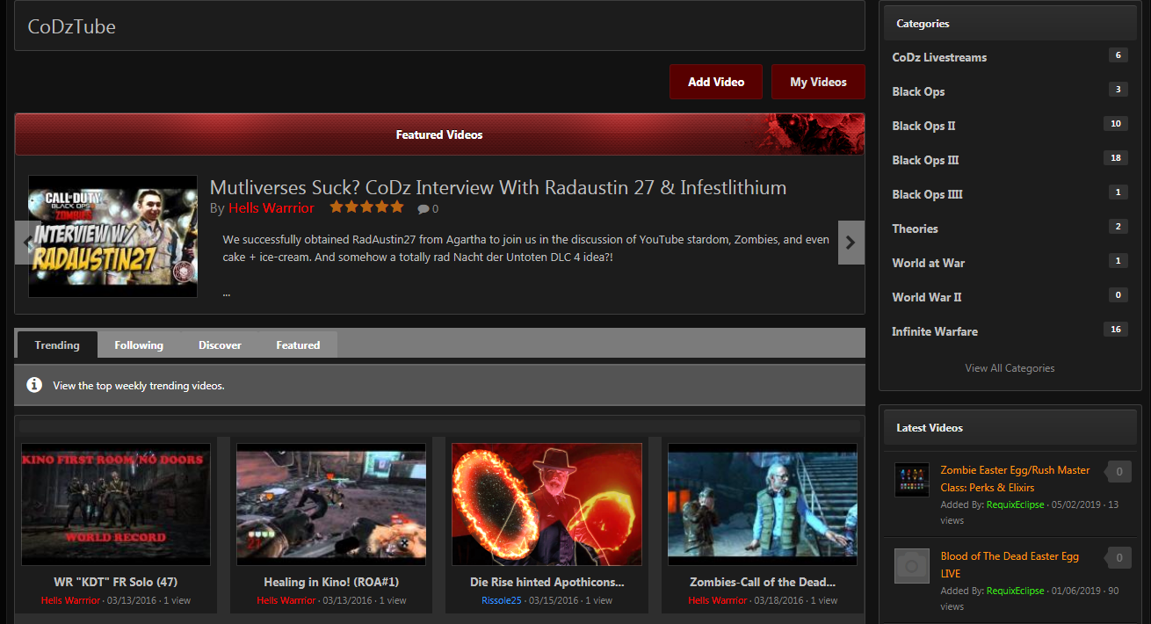Open Healing in Kino! (ROA#1) title
The width and height of the screenshot is (1151, 624).
coord(331,582)
